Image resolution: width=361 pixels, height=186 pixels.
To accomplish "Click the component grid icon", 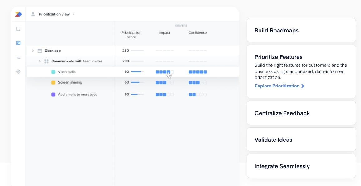I will (47, 61).
